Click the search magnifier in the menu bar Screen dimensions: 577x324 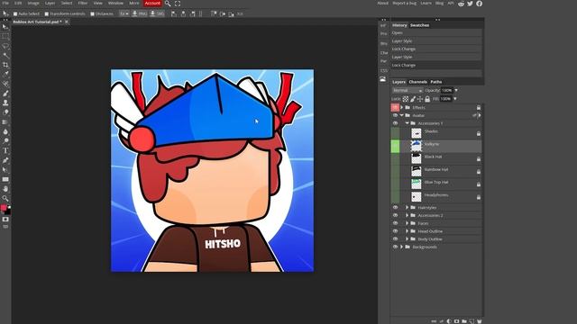click(x=168, y=4)
